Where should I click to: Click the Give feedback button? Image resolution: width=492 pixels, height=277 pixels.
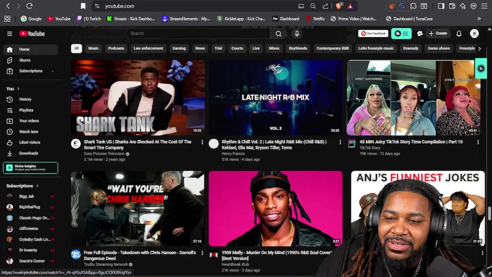click(373, 33)
